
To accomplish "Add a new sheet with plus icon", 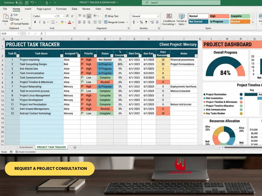I will coord(75,147).
